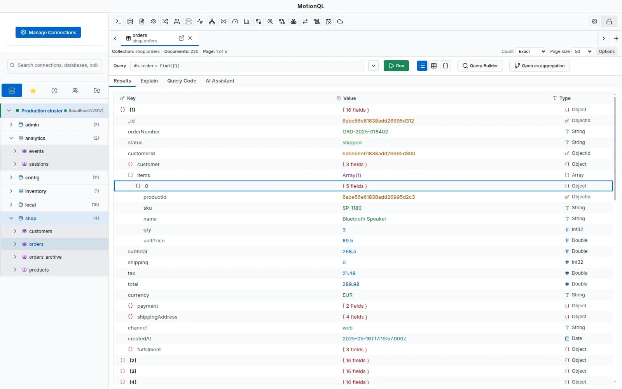The width and height of the screenshot is (622, 389).
Task: Collapse document (1) in results
Action: [123, 110]
